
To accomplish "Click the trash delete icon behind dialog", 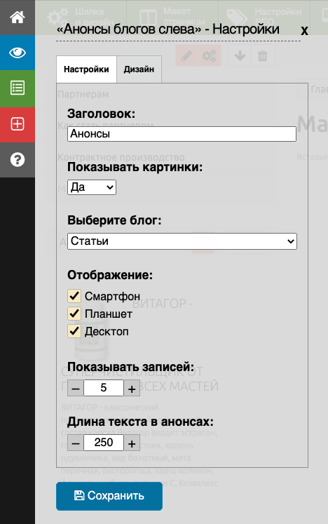I will click(x=263, y=55).
